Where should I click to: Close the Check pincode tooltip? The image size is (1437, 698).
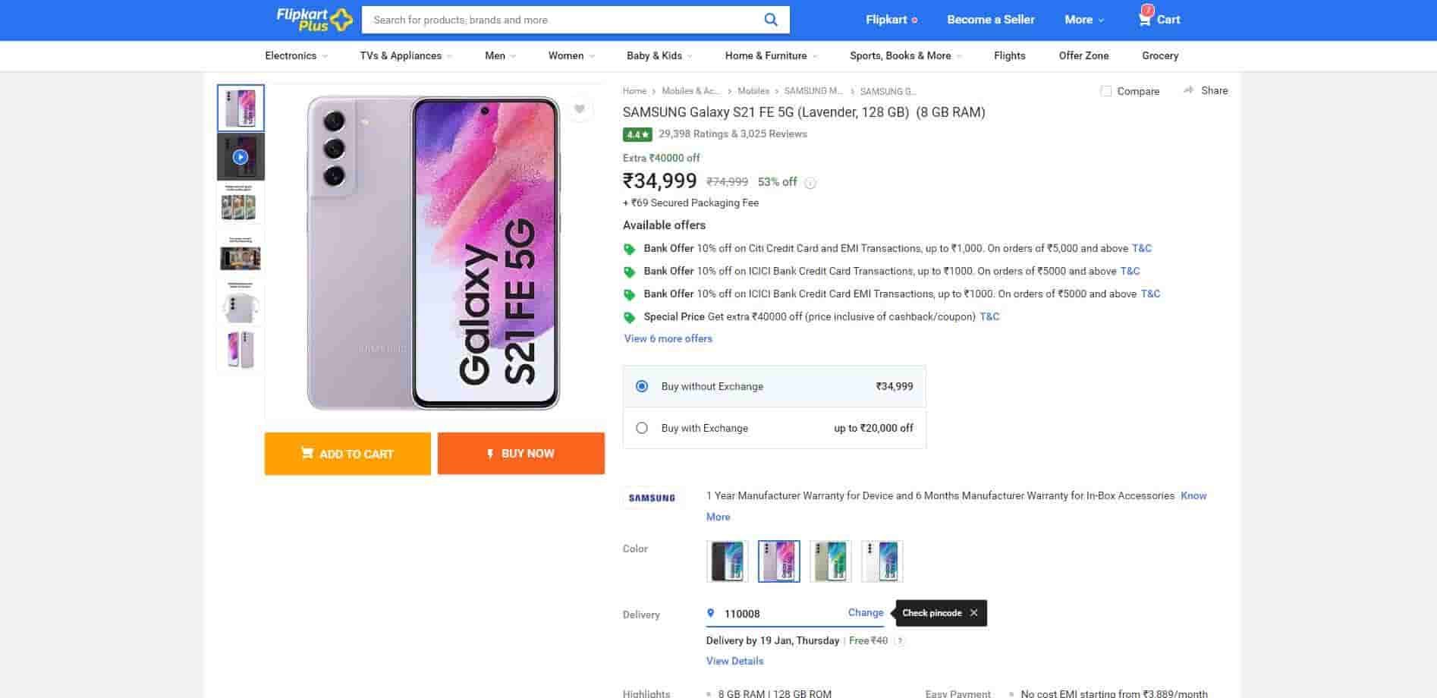point(973,613)
